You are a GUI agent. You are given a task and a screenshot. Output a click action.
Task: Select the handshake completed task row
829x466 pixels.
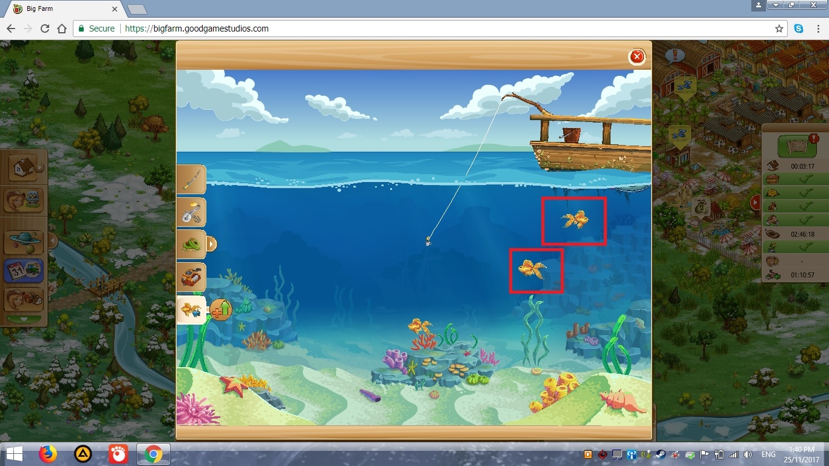tap(797, 220)
